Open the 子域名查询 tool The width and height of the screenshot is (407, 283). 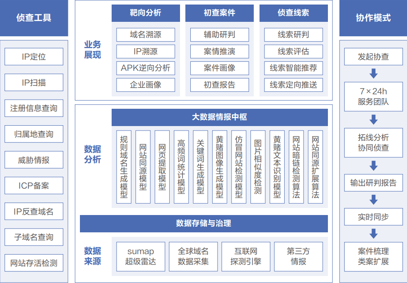tap(34, 237)
